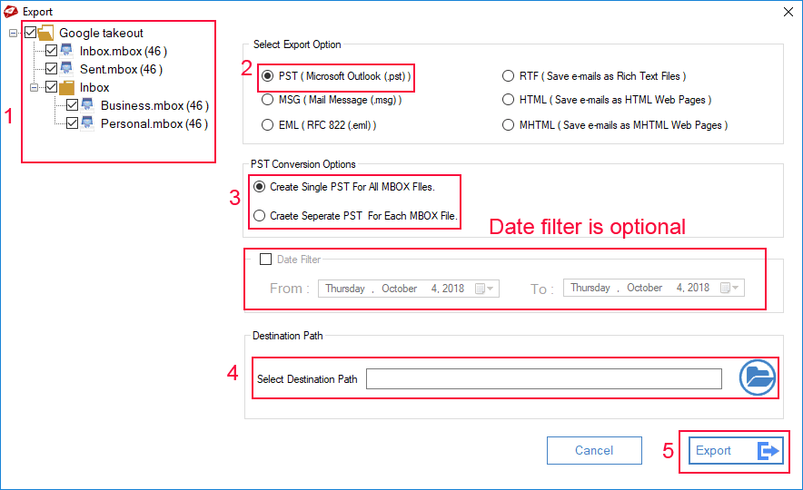Collapse the Google takeout tree node

[x=14, y=34]
